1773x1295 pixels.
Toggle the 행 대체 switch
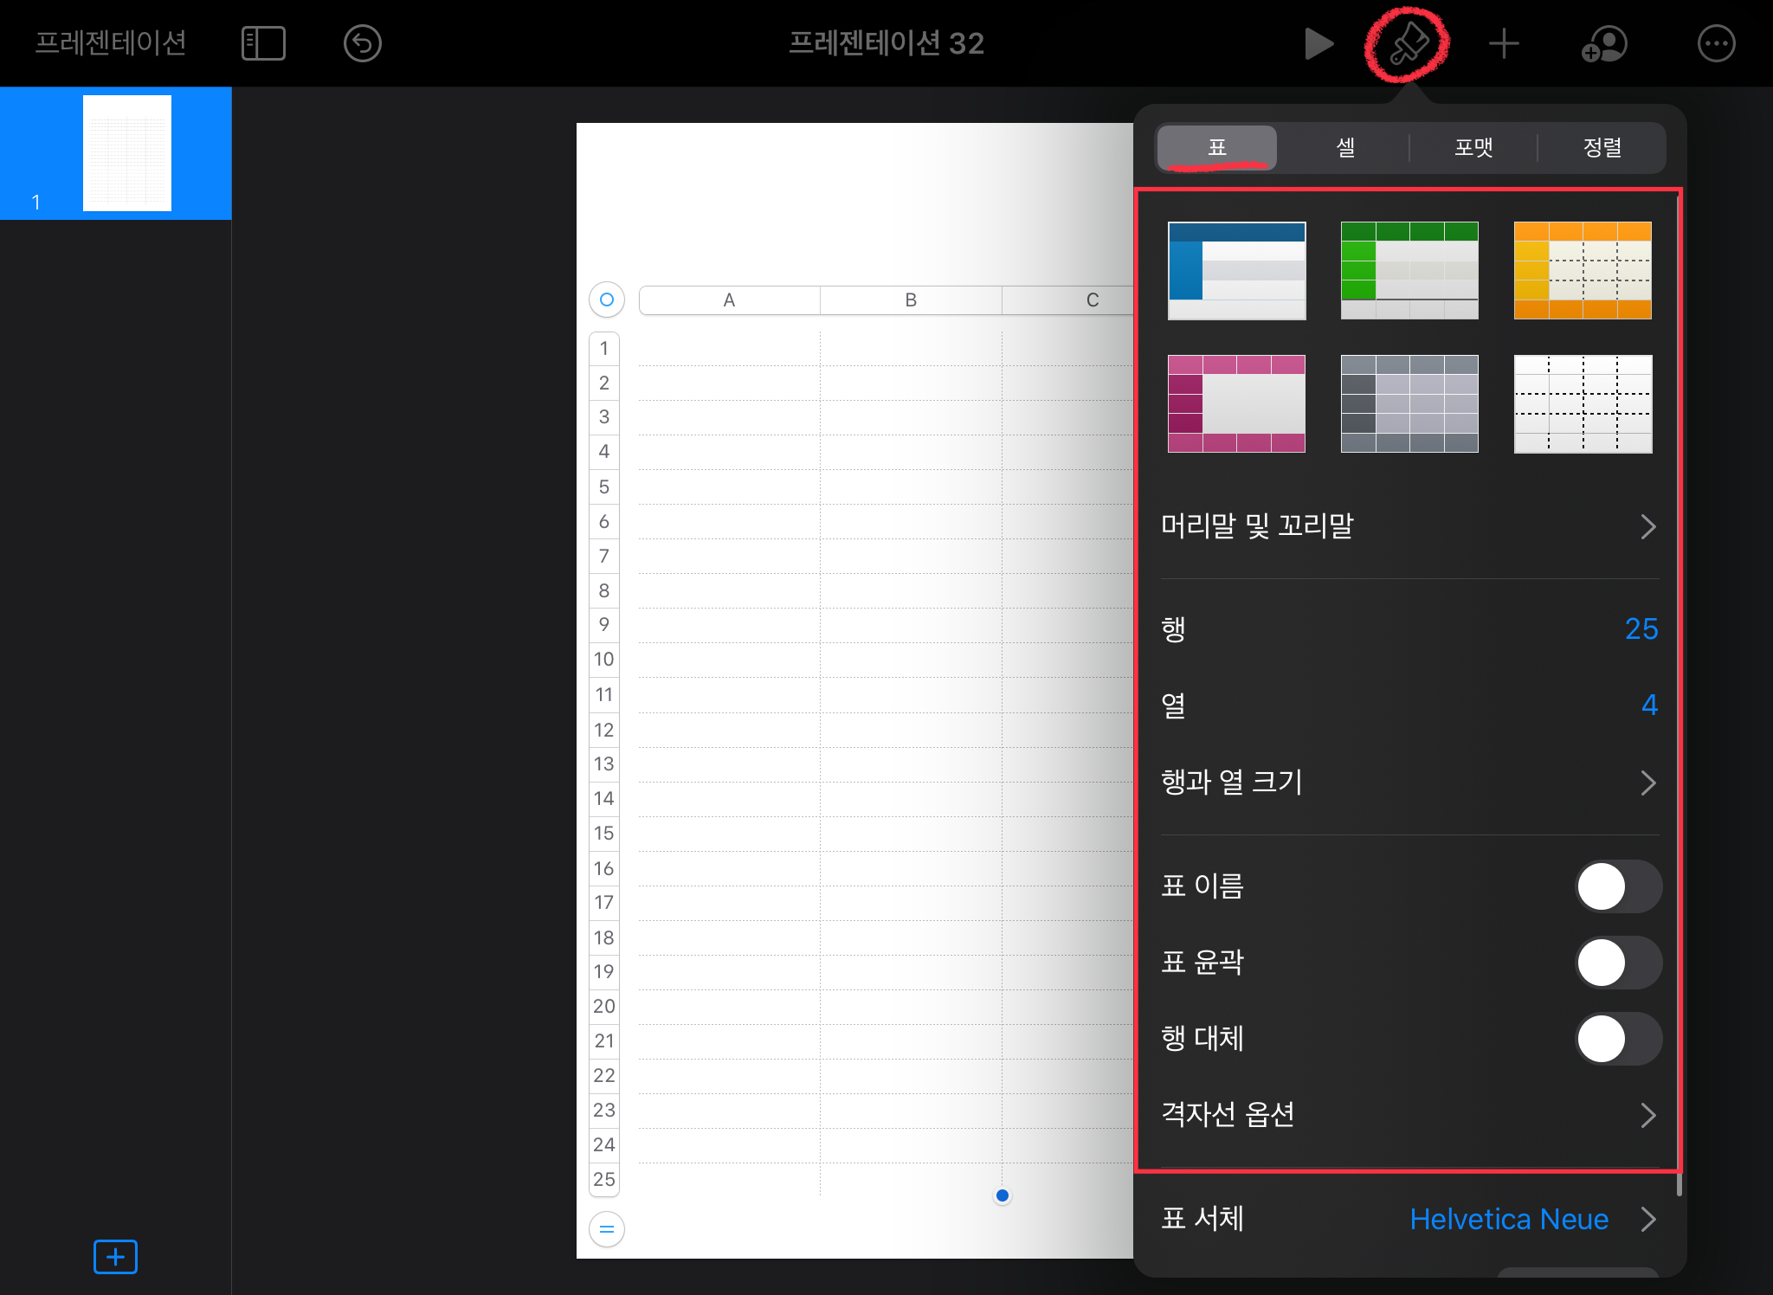coord(1617,1039)
